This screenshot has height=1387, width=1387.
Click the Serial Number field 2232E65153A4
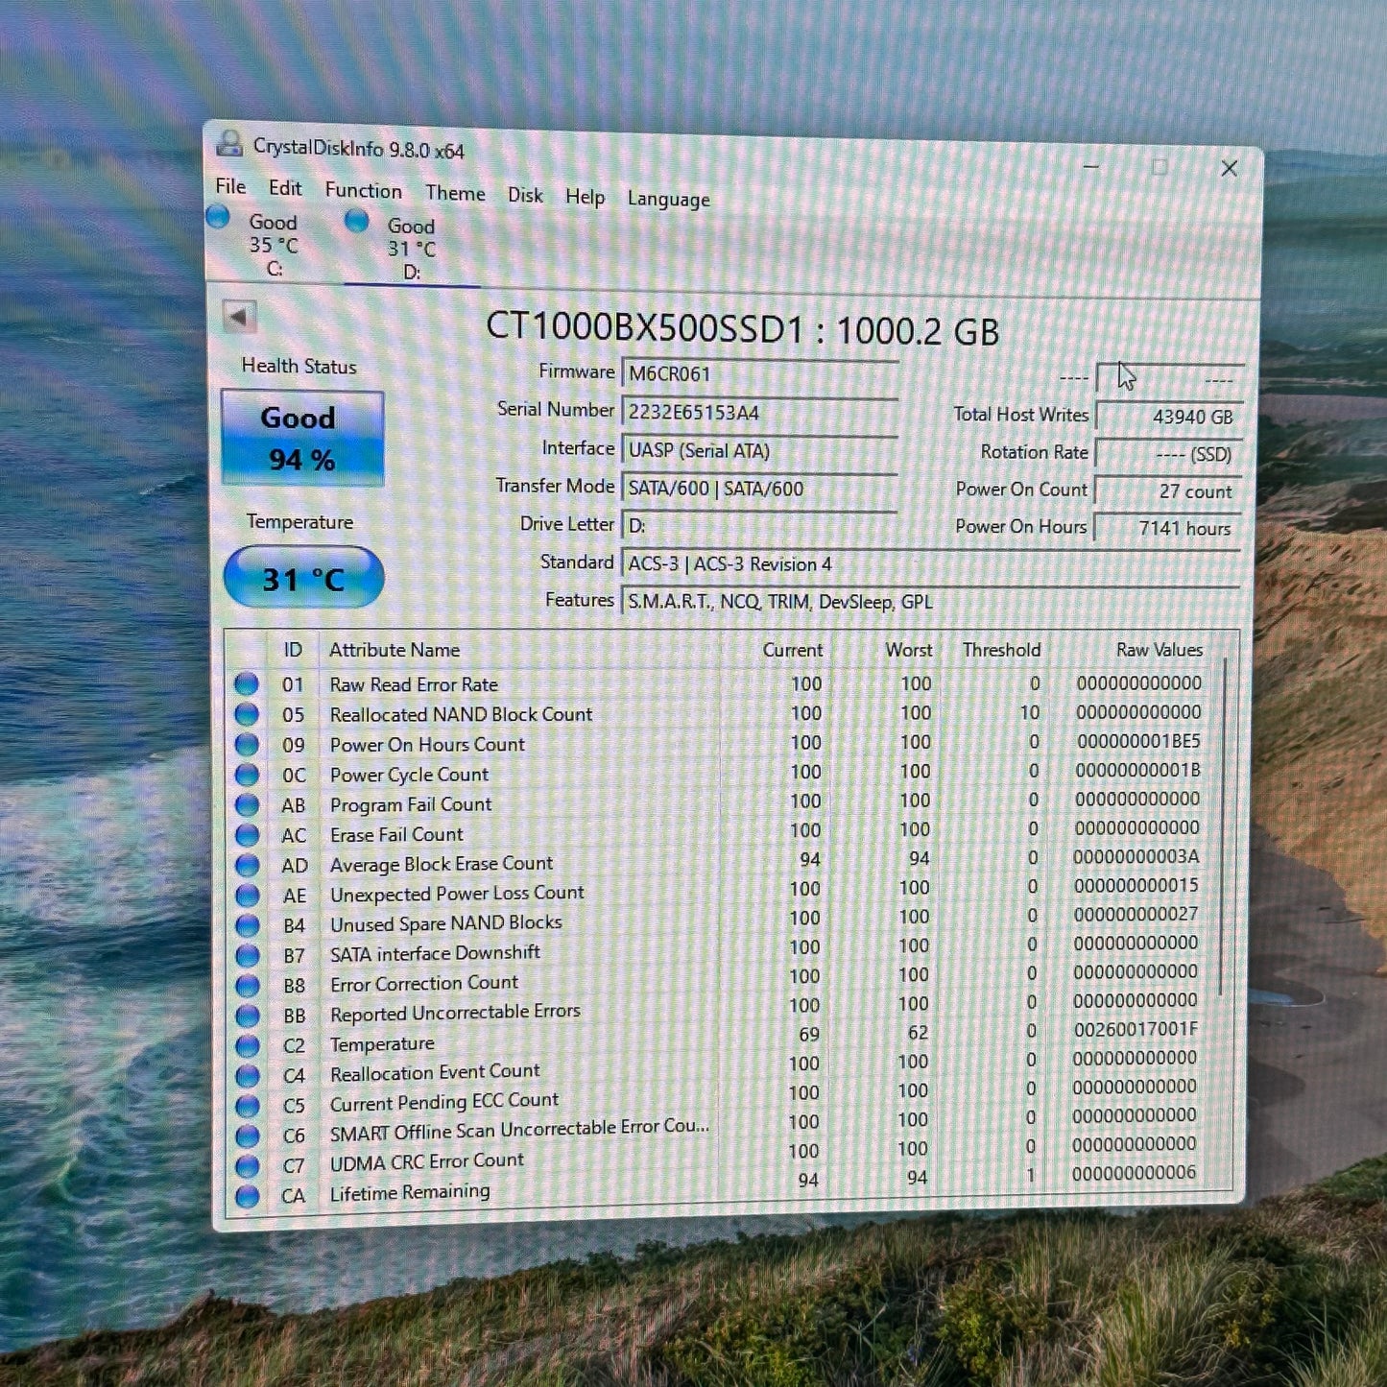coord(759,412)
